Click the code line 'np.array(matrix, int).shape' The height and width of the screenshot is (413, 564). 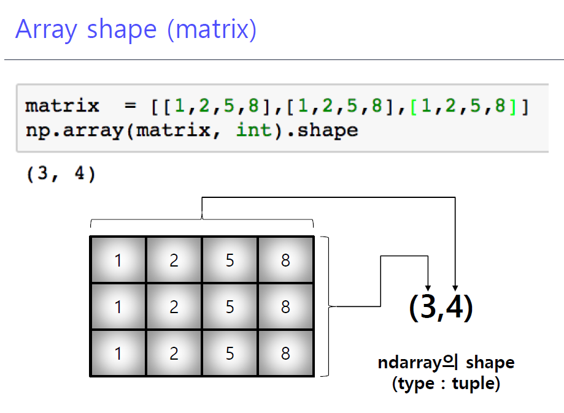click(x=191, y=131)
